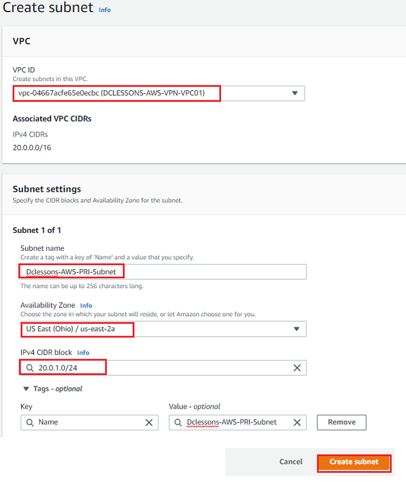
Task: Select the VPC ID combo box
Action: tap(159, 93)
